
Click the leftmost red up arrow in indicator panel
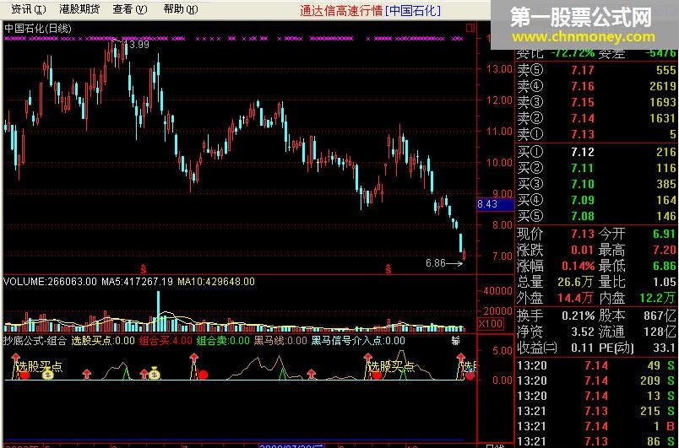pyautogui.click(x=15, y=357)
